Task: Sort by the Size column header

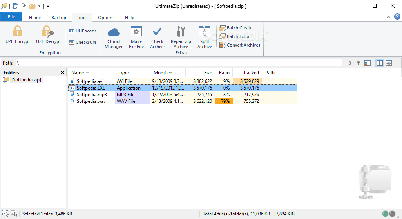Action: pos(200,73)
